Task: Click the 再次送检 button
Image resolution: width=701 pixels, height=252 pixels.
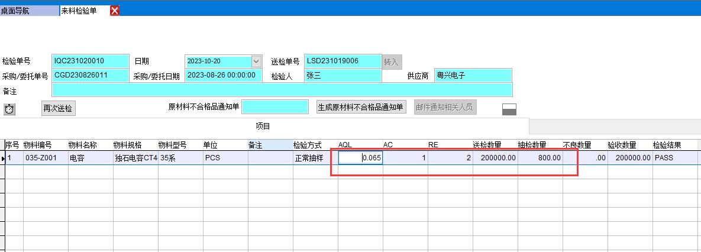Action: (59, 108)
